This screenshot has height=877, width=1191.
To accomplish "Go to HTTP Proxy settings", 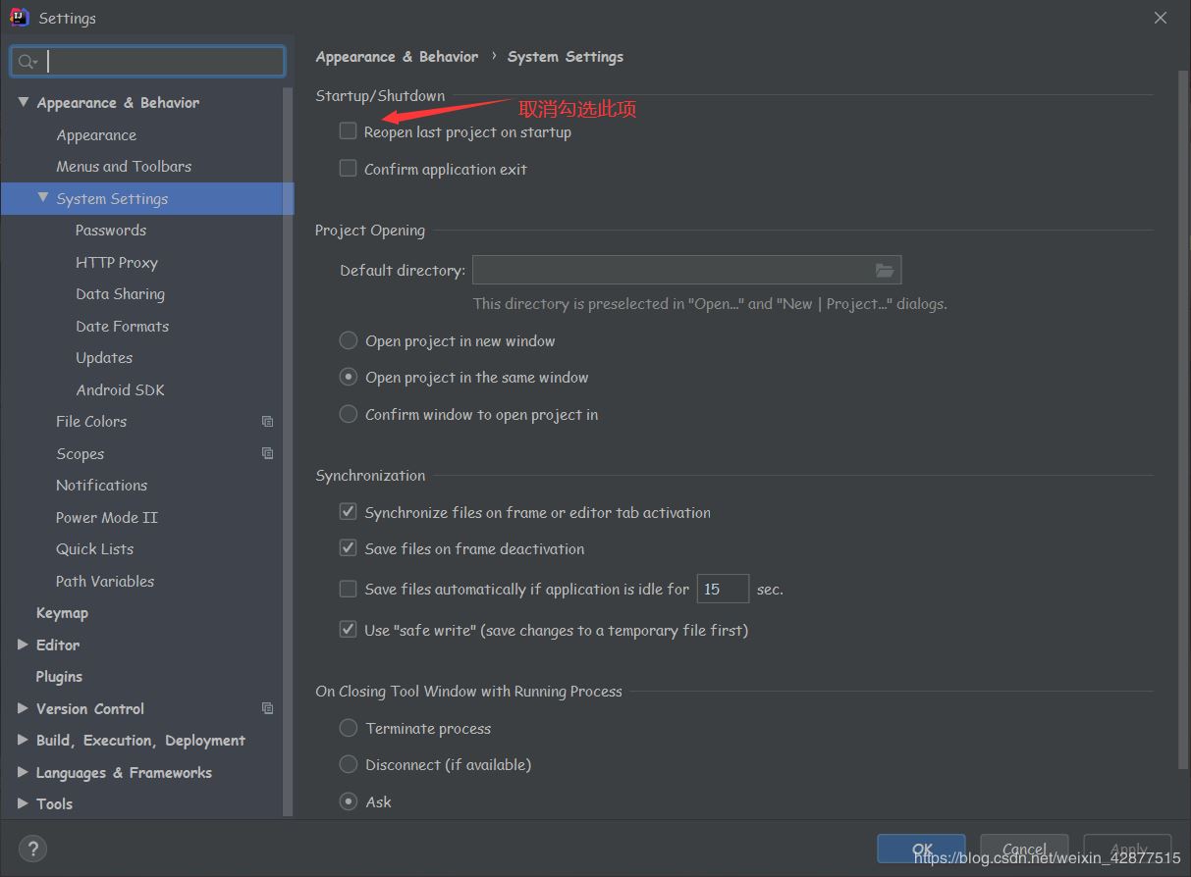I will (116, 263).
